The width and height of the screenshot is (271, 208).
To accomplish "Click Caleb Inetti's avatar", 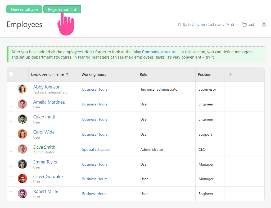I will pyautogui.click(x=22, y=119).
